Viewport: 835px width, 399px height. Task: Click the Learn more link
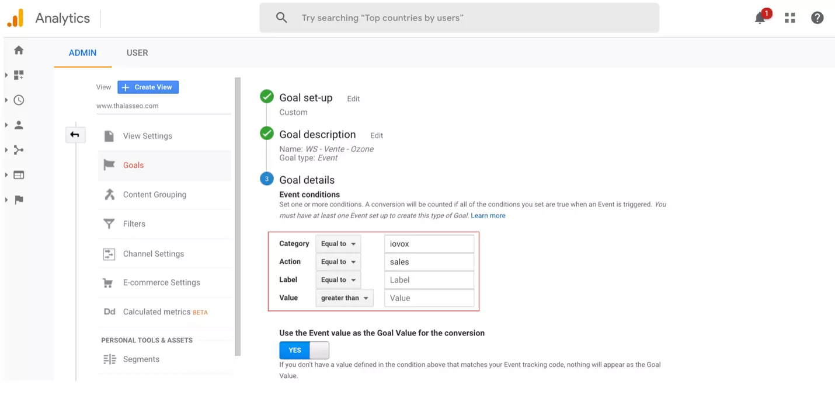click(488, 216)
